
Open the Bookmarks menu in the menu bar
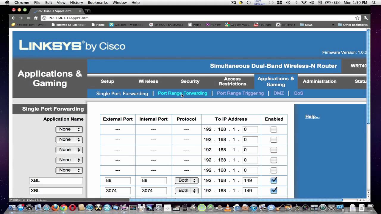pos(98,3)
